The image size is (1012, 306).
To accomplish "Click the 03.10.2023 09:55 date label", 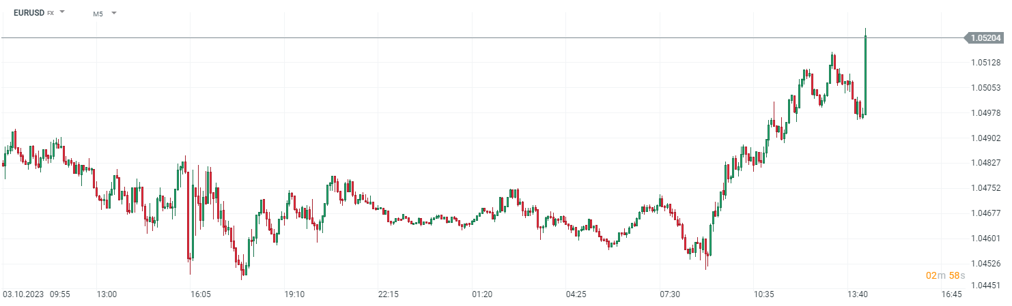I will coord(36,294).
